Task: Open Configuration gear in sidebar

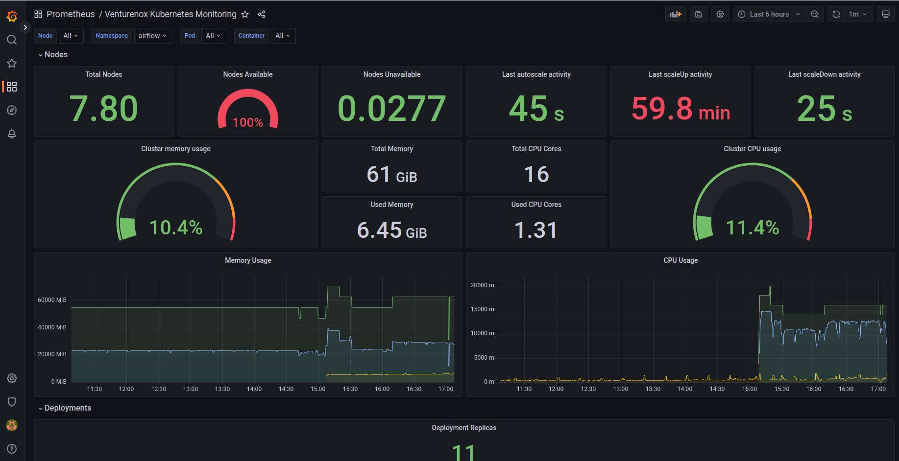Action: pos(12,378)
